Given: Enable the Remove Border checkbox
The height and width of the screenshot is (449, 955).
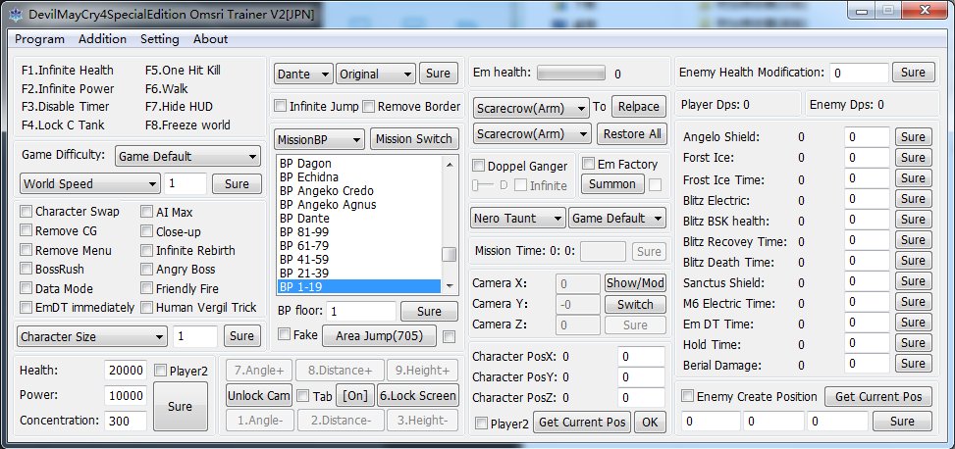Looking at the screenshot, I should tap(368, 107).
